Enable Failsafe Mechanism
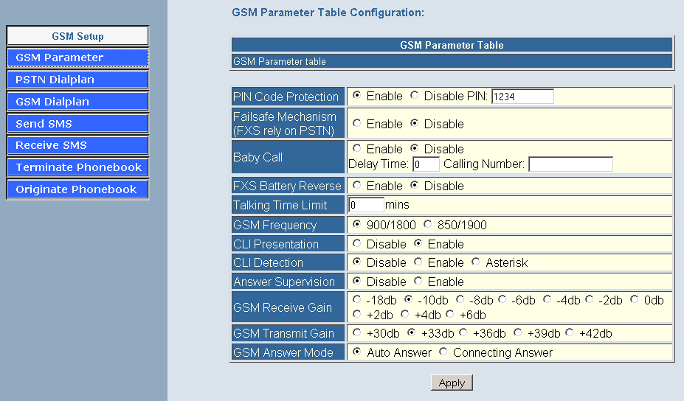This screenshot has width=684, height=401. click(x=357, y=123)
